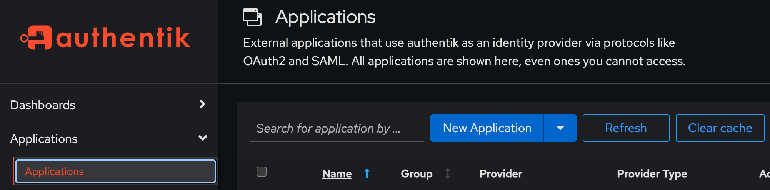The width and height of the screenshot is (770, 190).
Task: Select the highlighted Applications sub-item
Action: coord(115,171)
